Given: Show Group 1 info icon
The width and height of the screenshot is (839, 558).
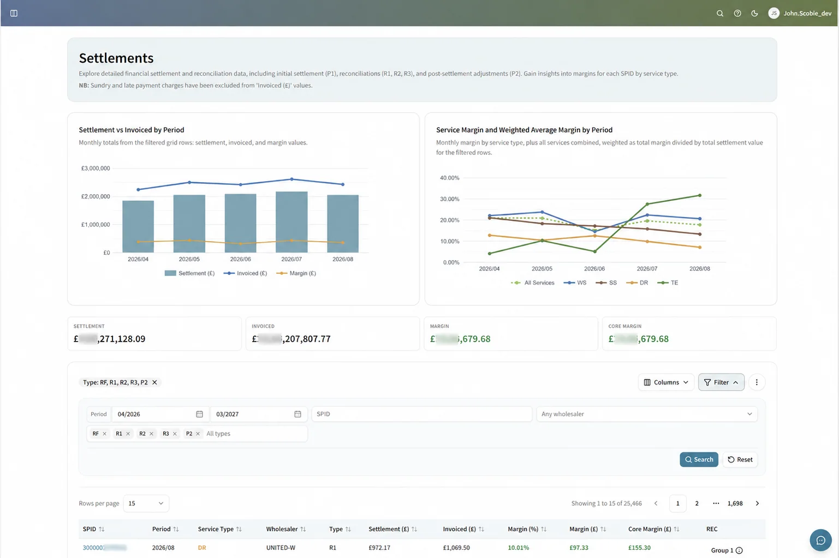Looking at the screenshot, I should click(x=739, y=550).
